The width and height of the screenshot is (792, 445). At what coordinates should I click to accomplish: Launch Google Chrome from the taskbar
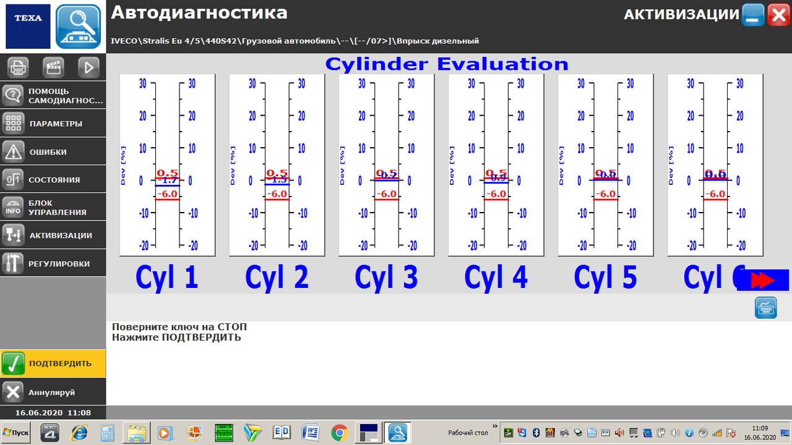(341, 433)
